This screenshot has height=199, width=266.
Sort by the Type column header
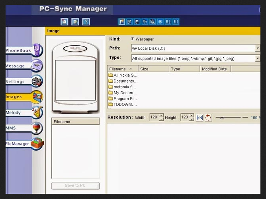185,69
